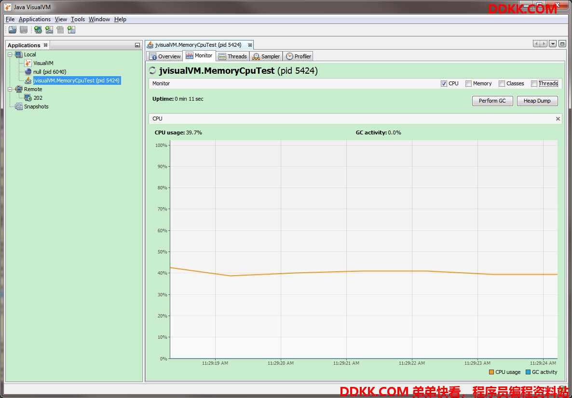Open the Window menu
The height and width of the screenshot is (398, 572).
(x=99, y=19)
